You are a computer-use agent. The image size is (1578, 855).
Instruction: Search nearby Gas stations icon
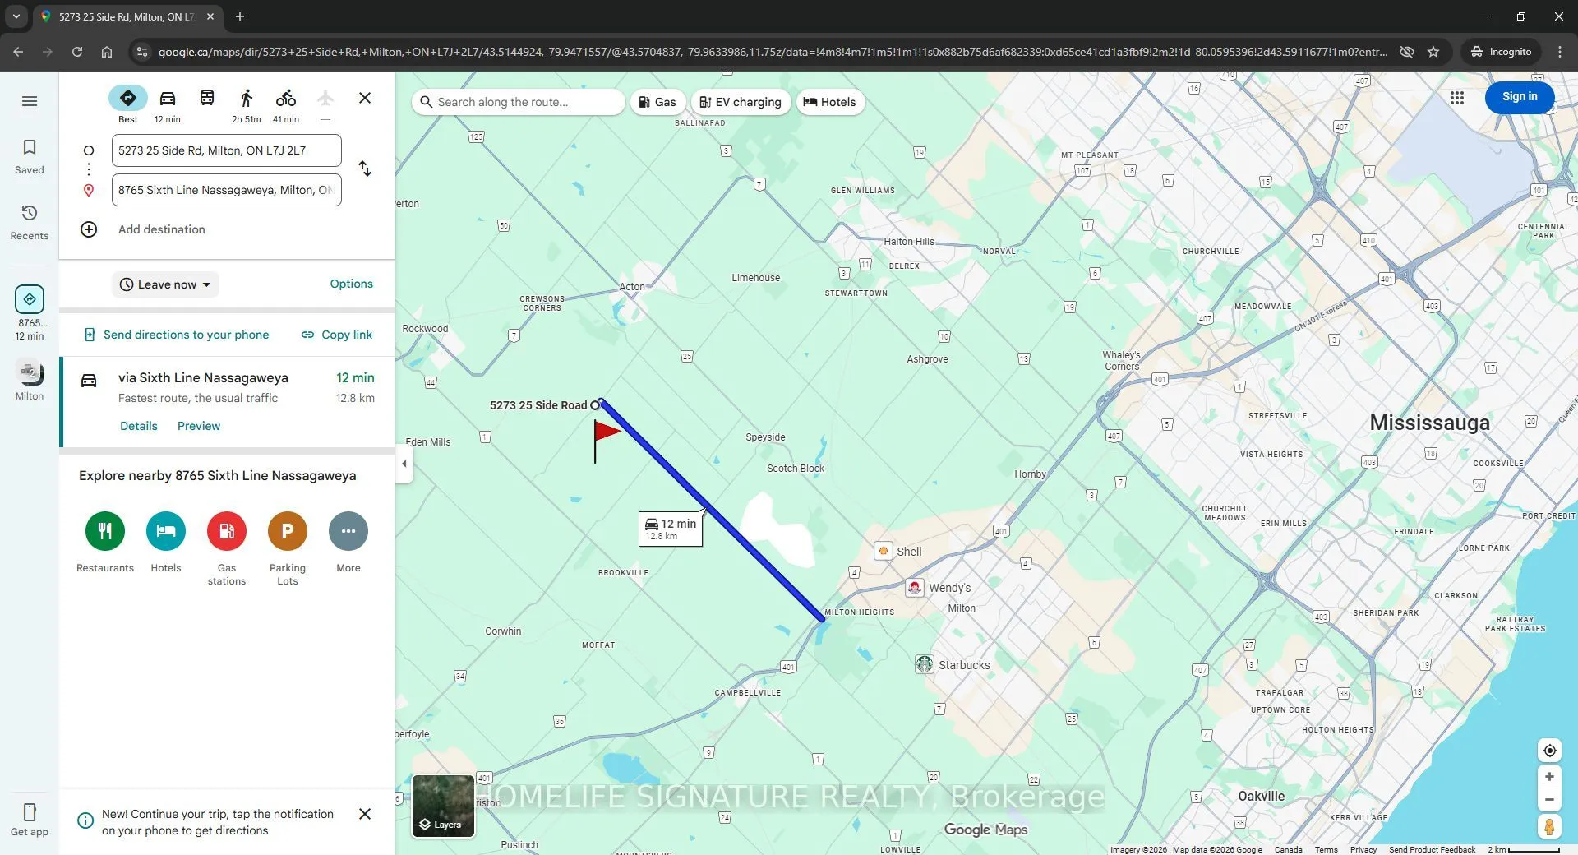click(x=227, y=531)
